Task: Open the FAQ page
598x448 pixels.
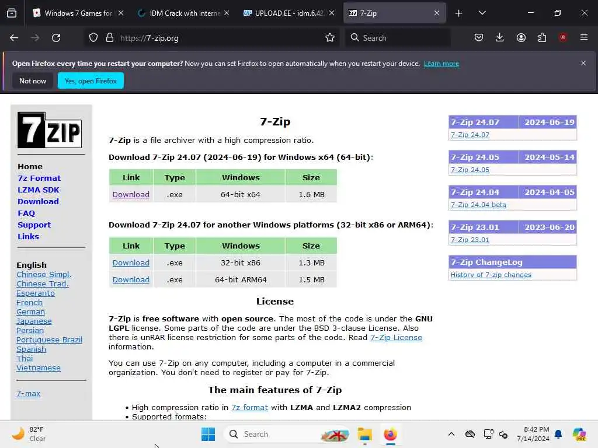Action: tap(26, 213)
